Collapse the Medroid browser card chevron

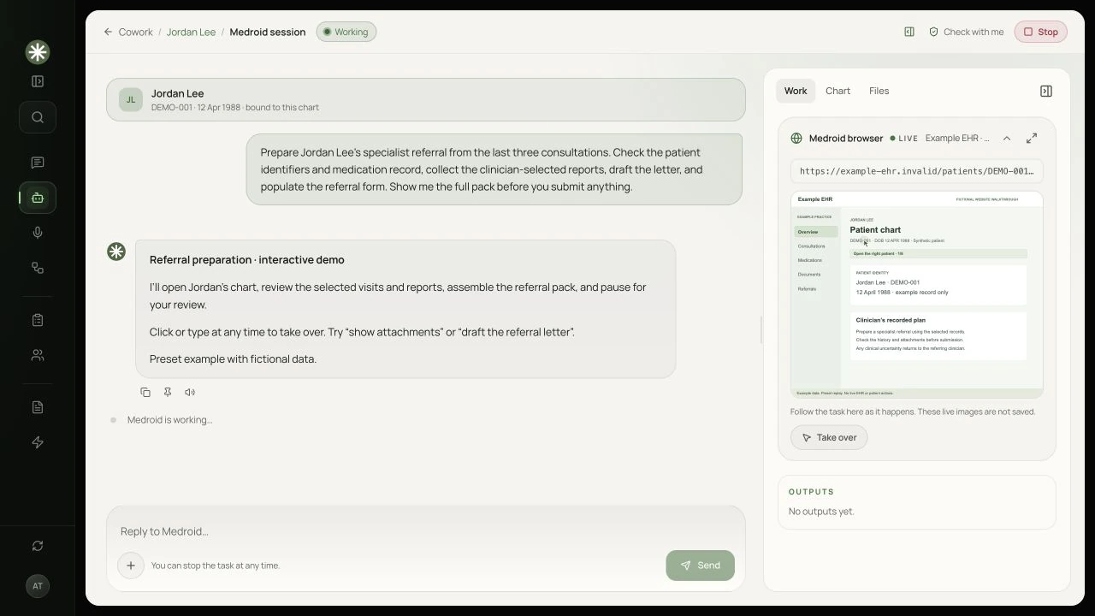(x=1007, y=138)
